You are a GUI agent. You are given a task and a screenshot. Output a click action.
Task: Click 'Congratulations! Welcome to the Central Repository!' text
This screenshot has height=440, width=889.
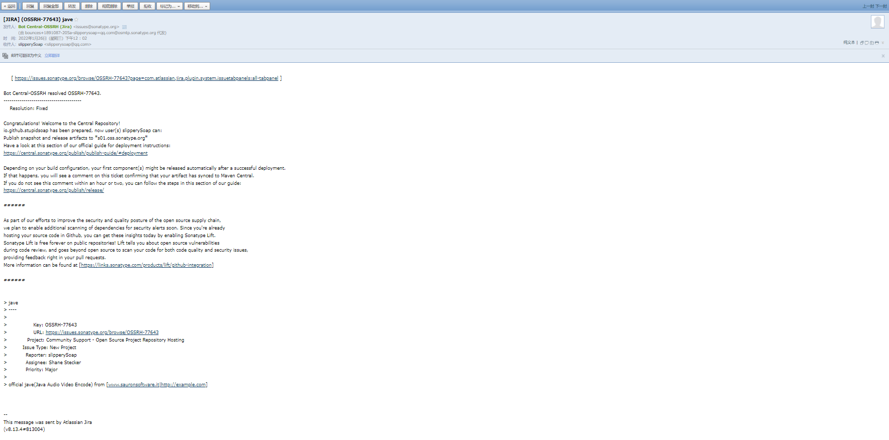[x=62, y=124]
